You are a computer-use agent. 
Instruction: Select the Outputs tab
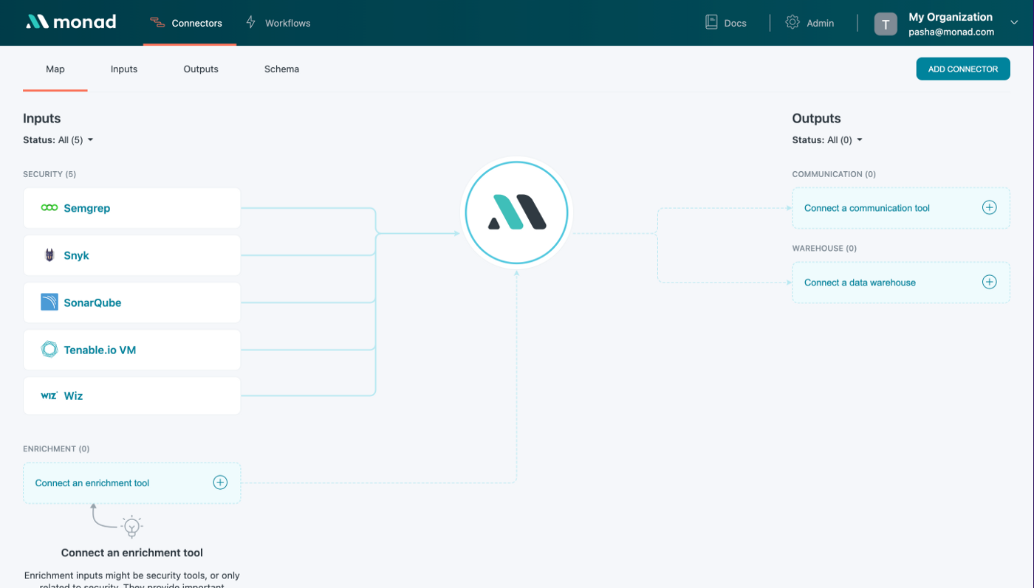(x=201, y=69)
